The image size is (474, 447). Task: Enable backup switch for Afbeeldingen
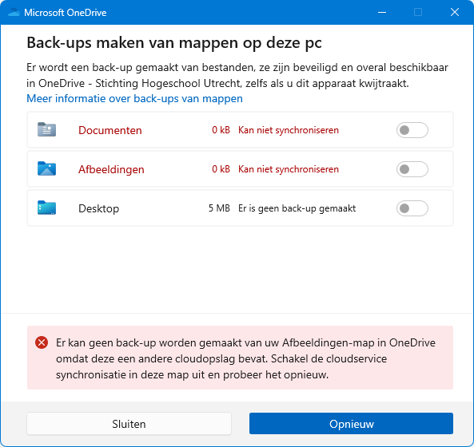[412, 169]
